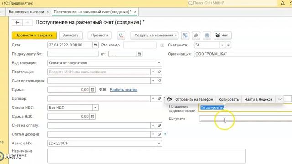The image size is (292, 164).
Task: Click Сумма amount field
Action: click(x=69, y=90)
